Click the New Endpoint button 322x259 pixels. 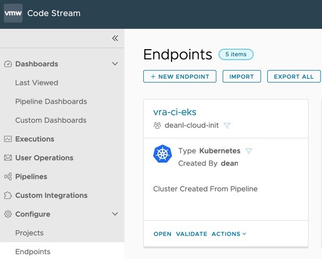[x=180, y=76]
